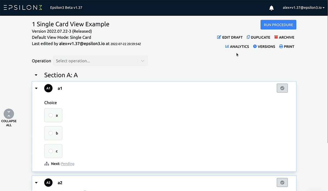This screenshot has height=191, width=328.
Task: Click the notifications bell icon
Action: [271, 8]
